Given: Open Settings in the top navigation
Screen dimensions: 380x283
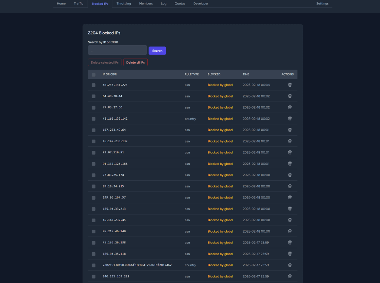Looking at the screenshot, I should (322, 4).
